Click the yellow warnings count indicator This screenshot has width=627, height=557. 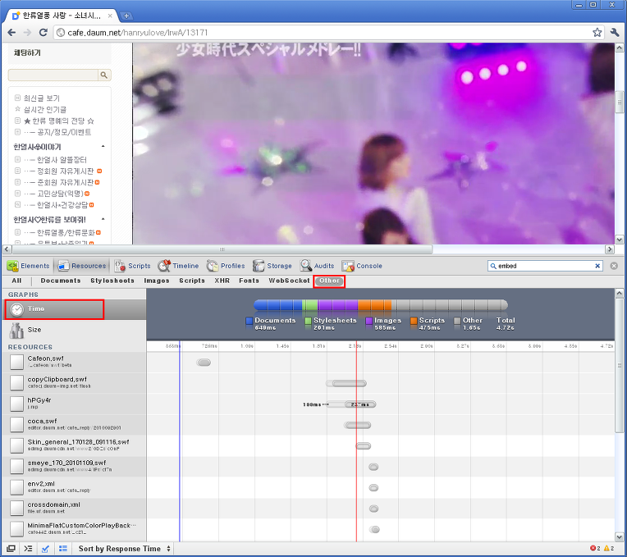(x=609, y=548)
